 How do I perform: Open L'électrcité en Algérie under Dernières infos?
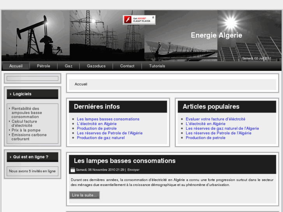tap(97, 124)
